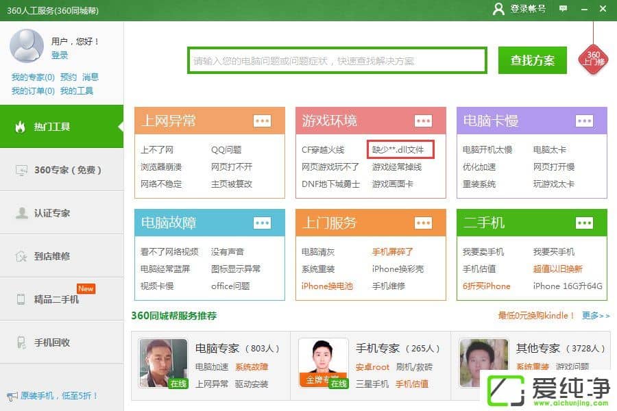Click the login account user icon
The image size is (617, 411).
[498, 9]
